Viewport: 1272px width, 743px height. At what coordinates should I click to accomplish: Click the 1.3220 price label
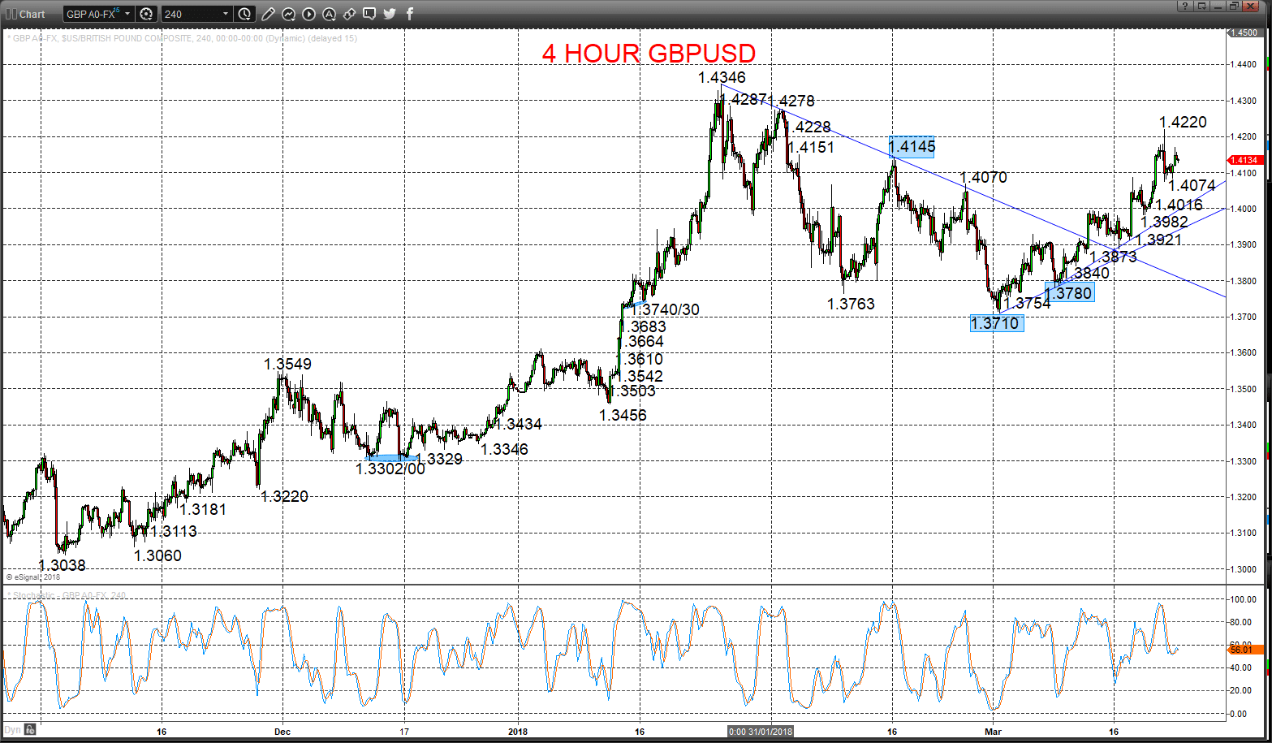pos(284,496)
